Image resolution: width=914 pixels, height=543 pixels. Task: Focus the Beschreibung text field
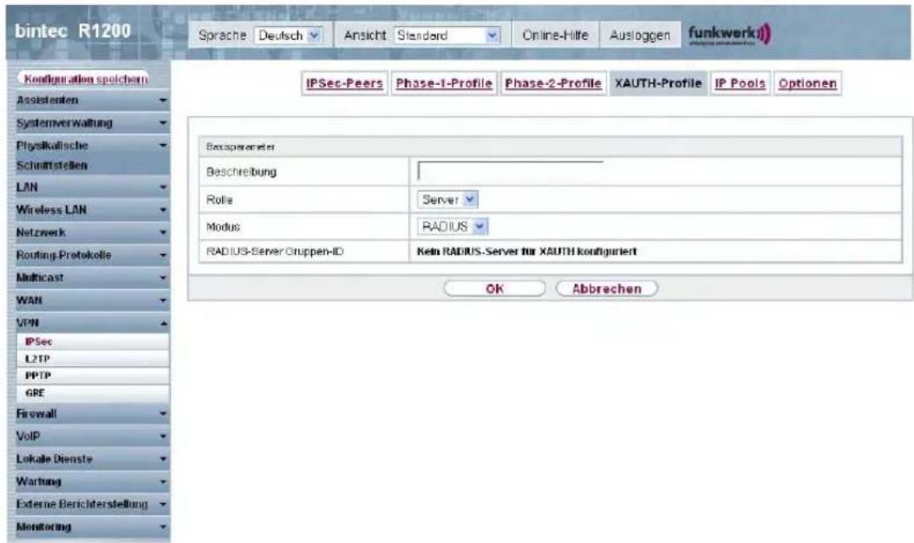[x=511, y=172]
